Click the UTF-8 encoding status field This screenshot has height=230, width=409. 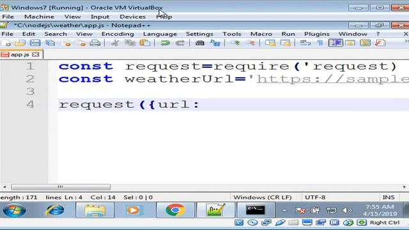pyautogui.click(x=315, y=197)
